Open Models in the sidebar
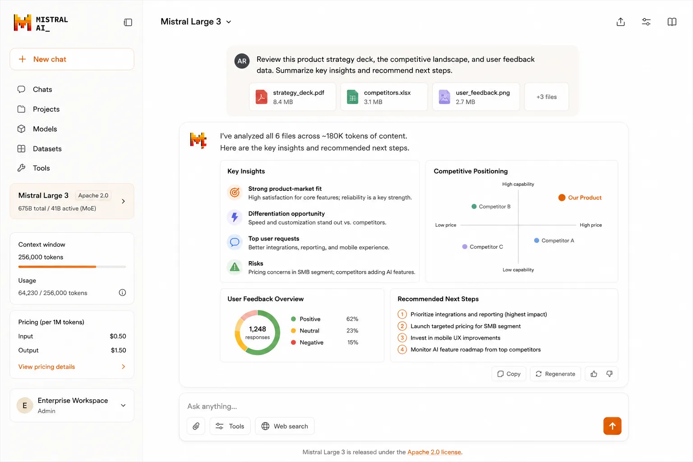Viewport: 693px width, 462px height. tap(45, 129)
